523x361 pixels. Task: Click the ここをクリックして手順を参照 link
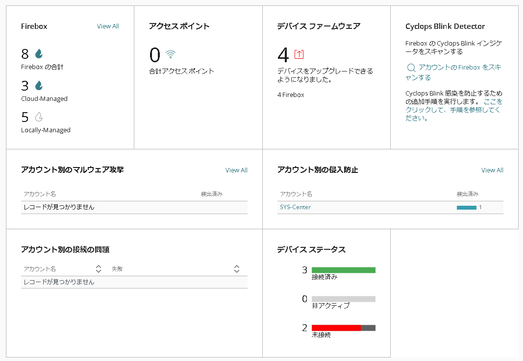[x=453, y=110]
